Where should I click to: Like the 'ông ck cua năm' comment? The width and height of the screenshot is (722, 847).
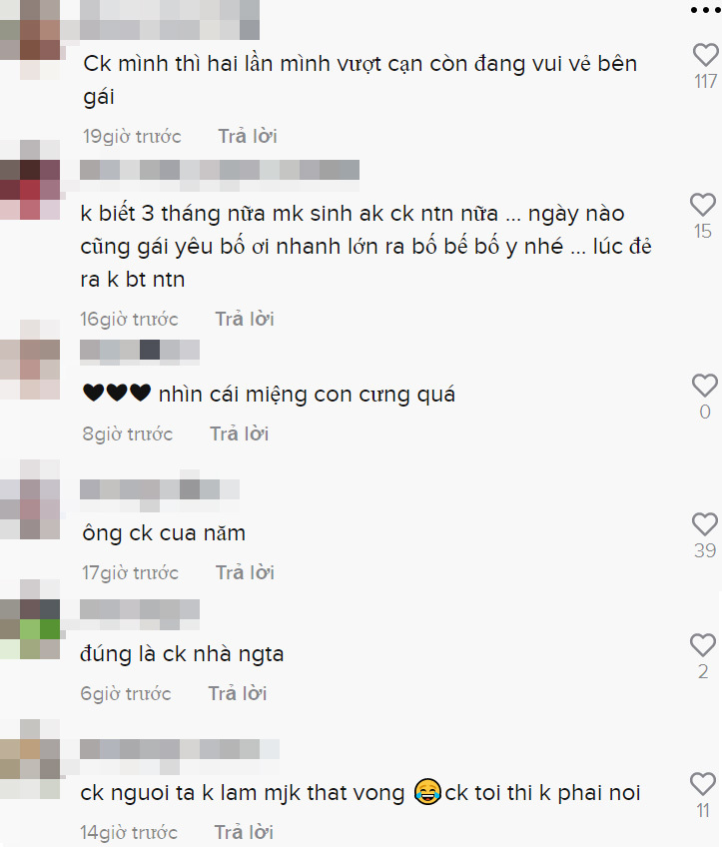[x=705, y=524]
